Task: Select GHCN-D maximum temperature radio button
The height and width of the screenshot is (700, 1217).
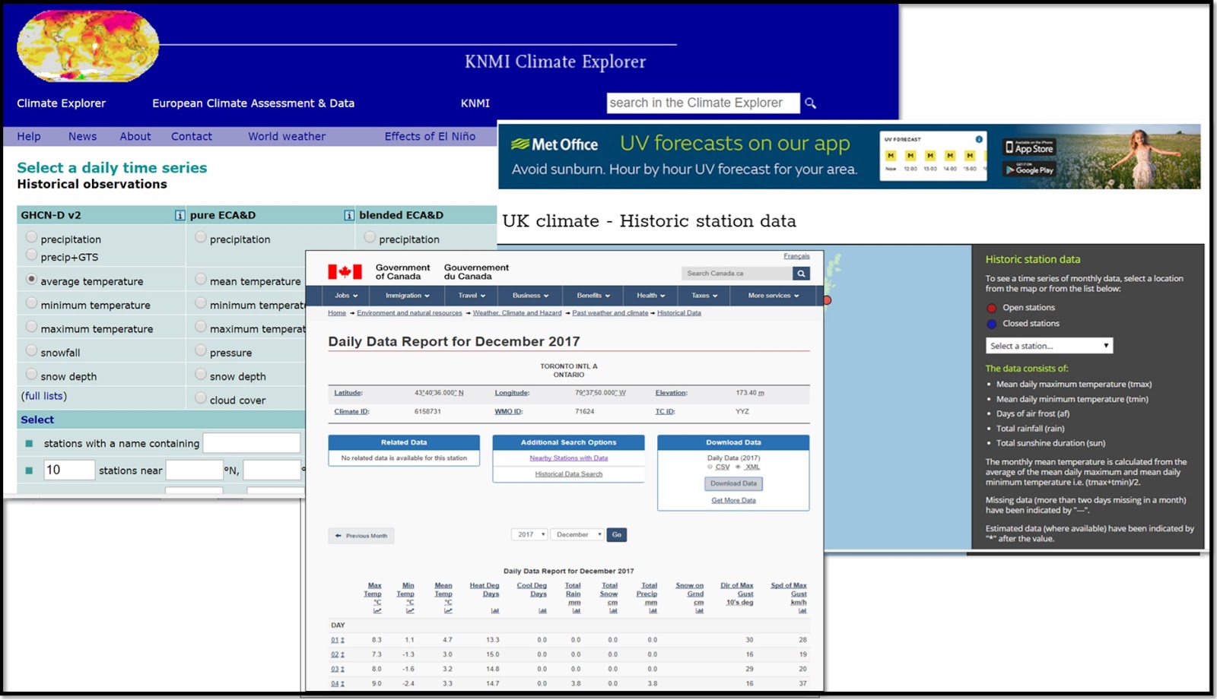Action: 31,327
